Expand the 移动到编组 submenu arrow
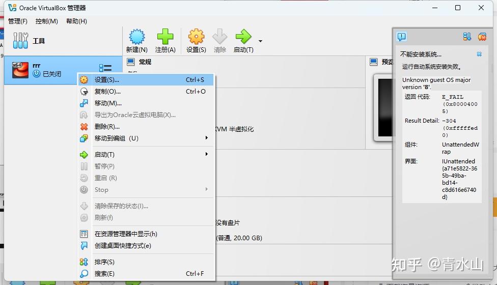 click(207, 138)
